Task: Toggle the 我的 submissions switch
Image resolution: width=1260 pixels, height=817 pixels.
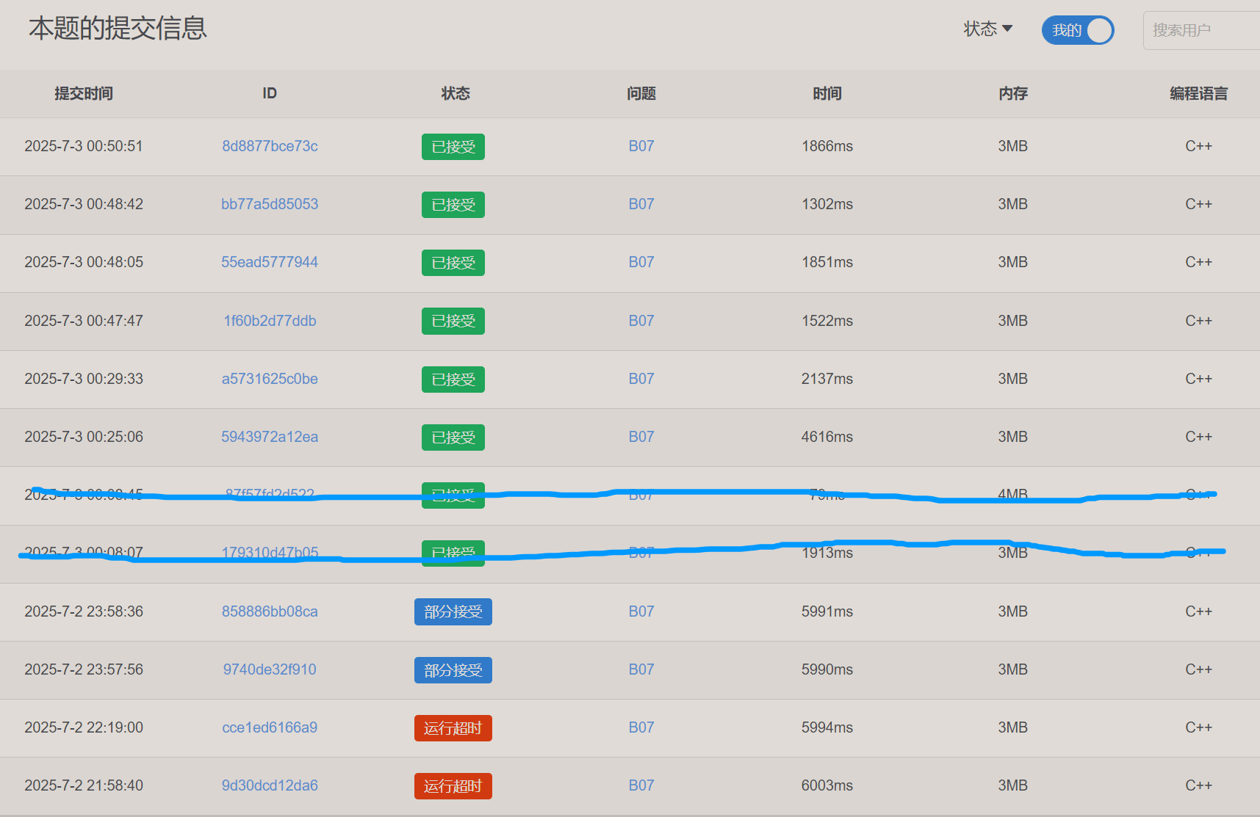Action: pyautogui.click(x=1077, y=30)
